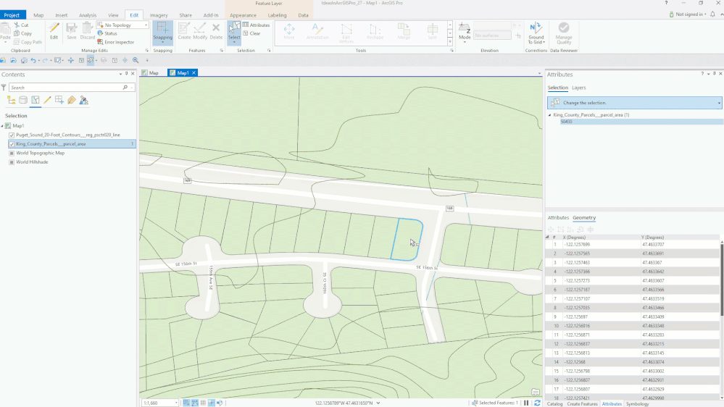Click the Snapping tool in the ribbon
This screenshot has width=724, height=407.
163,30
